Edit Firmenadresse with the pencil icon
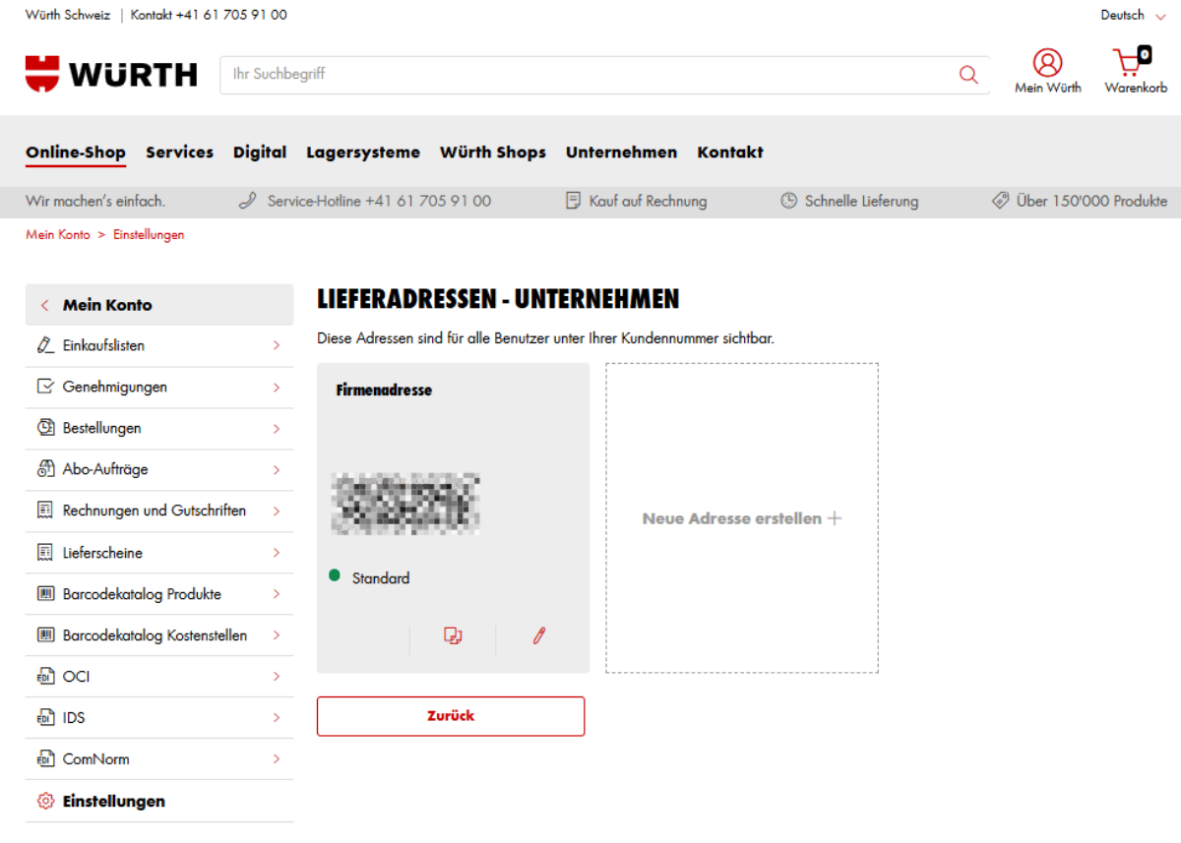 coord(538,635)
